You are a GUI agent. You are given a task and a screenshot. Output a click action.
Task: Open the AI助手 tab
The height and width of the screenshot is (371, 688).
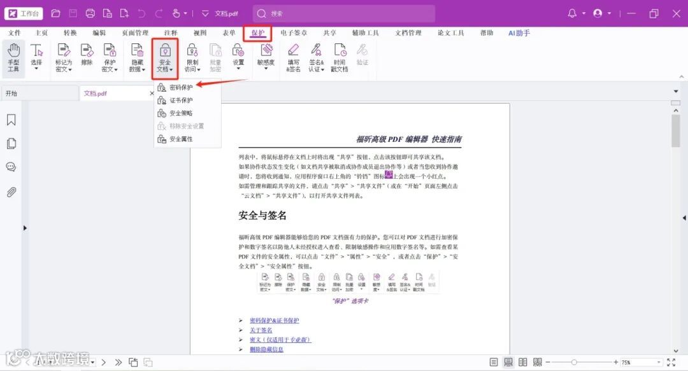519,33
